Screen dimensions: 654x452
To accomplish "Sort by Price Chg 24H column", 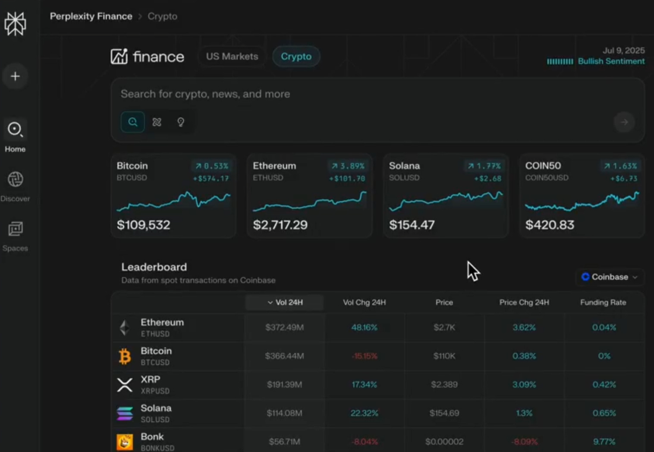I will click(524, 302).
